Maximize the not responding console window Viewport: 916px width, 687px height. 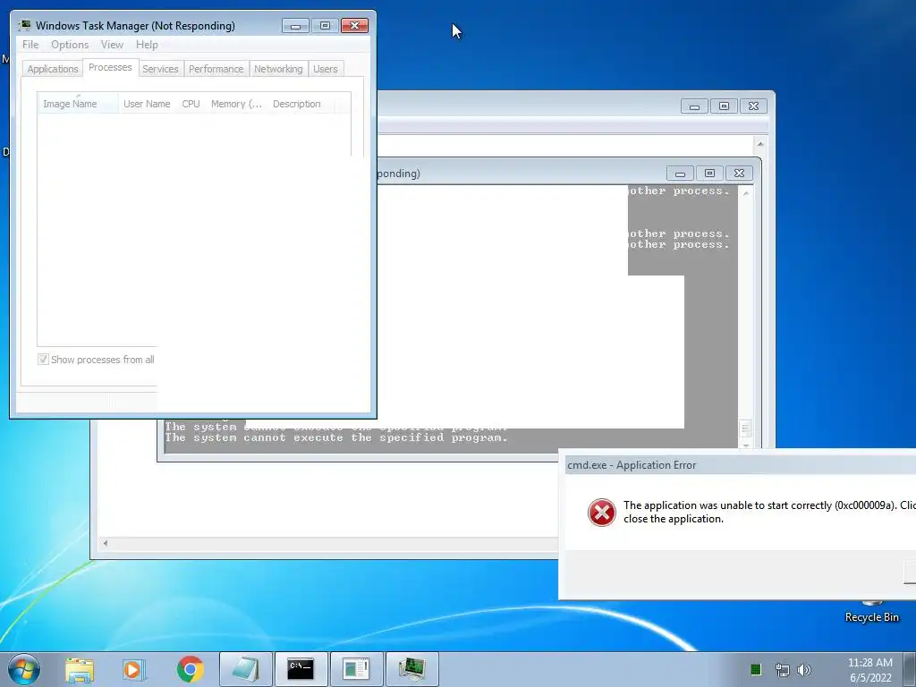[709, 174]
